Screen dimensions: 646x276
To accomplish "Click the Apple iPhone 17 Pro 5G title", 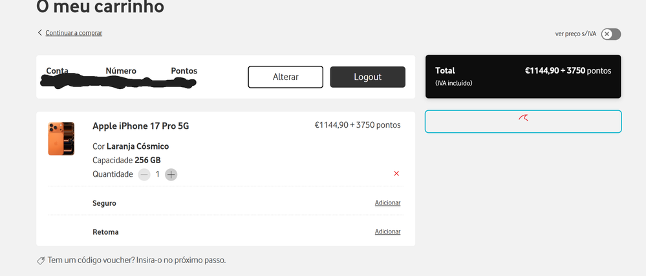I will 140,125.
